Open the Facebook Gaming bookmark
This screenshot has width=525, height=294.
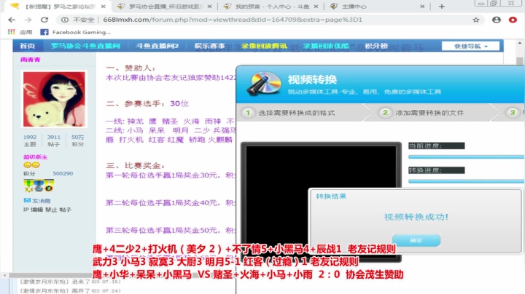pos(76,32)
